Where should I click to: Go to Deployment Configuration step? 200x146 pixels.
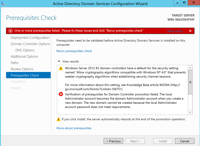[30, 37]
